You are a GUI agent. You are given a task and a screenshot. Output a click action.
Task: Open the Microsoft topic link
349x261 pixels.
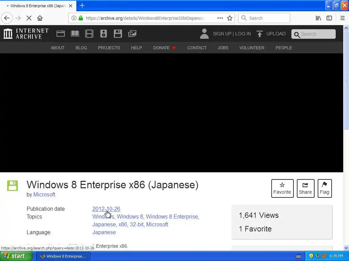click(x=157, y=224)
